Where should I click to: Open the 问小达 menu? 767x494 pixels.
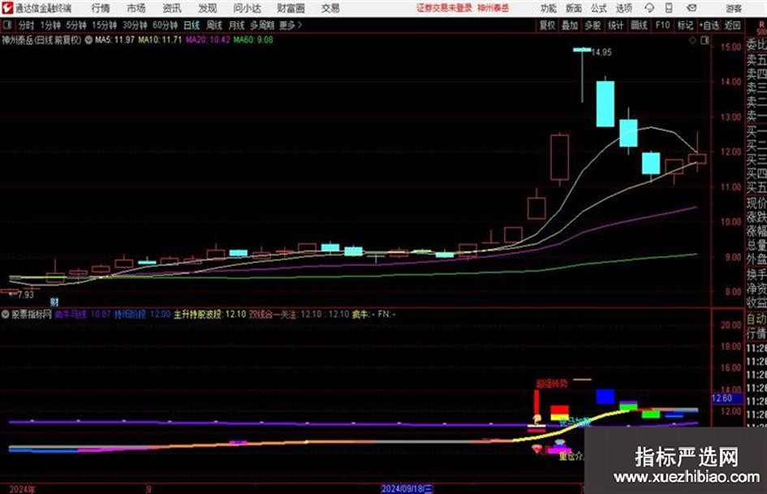(x=247, y=8)
